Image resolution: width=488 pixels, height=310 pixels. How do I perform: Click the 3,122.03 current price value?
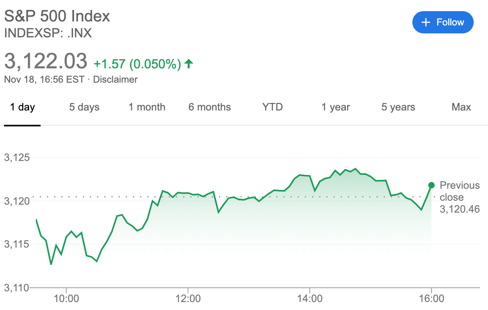coord(45,61)
